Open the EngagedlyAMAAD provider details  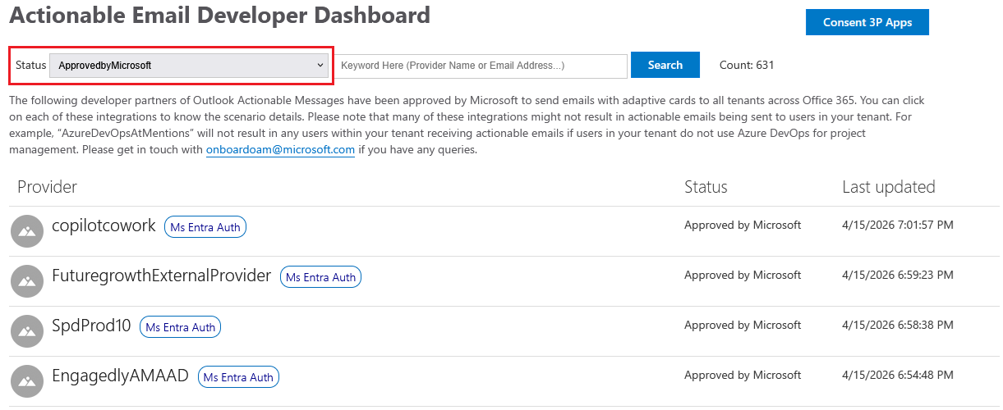coord(120,376)
